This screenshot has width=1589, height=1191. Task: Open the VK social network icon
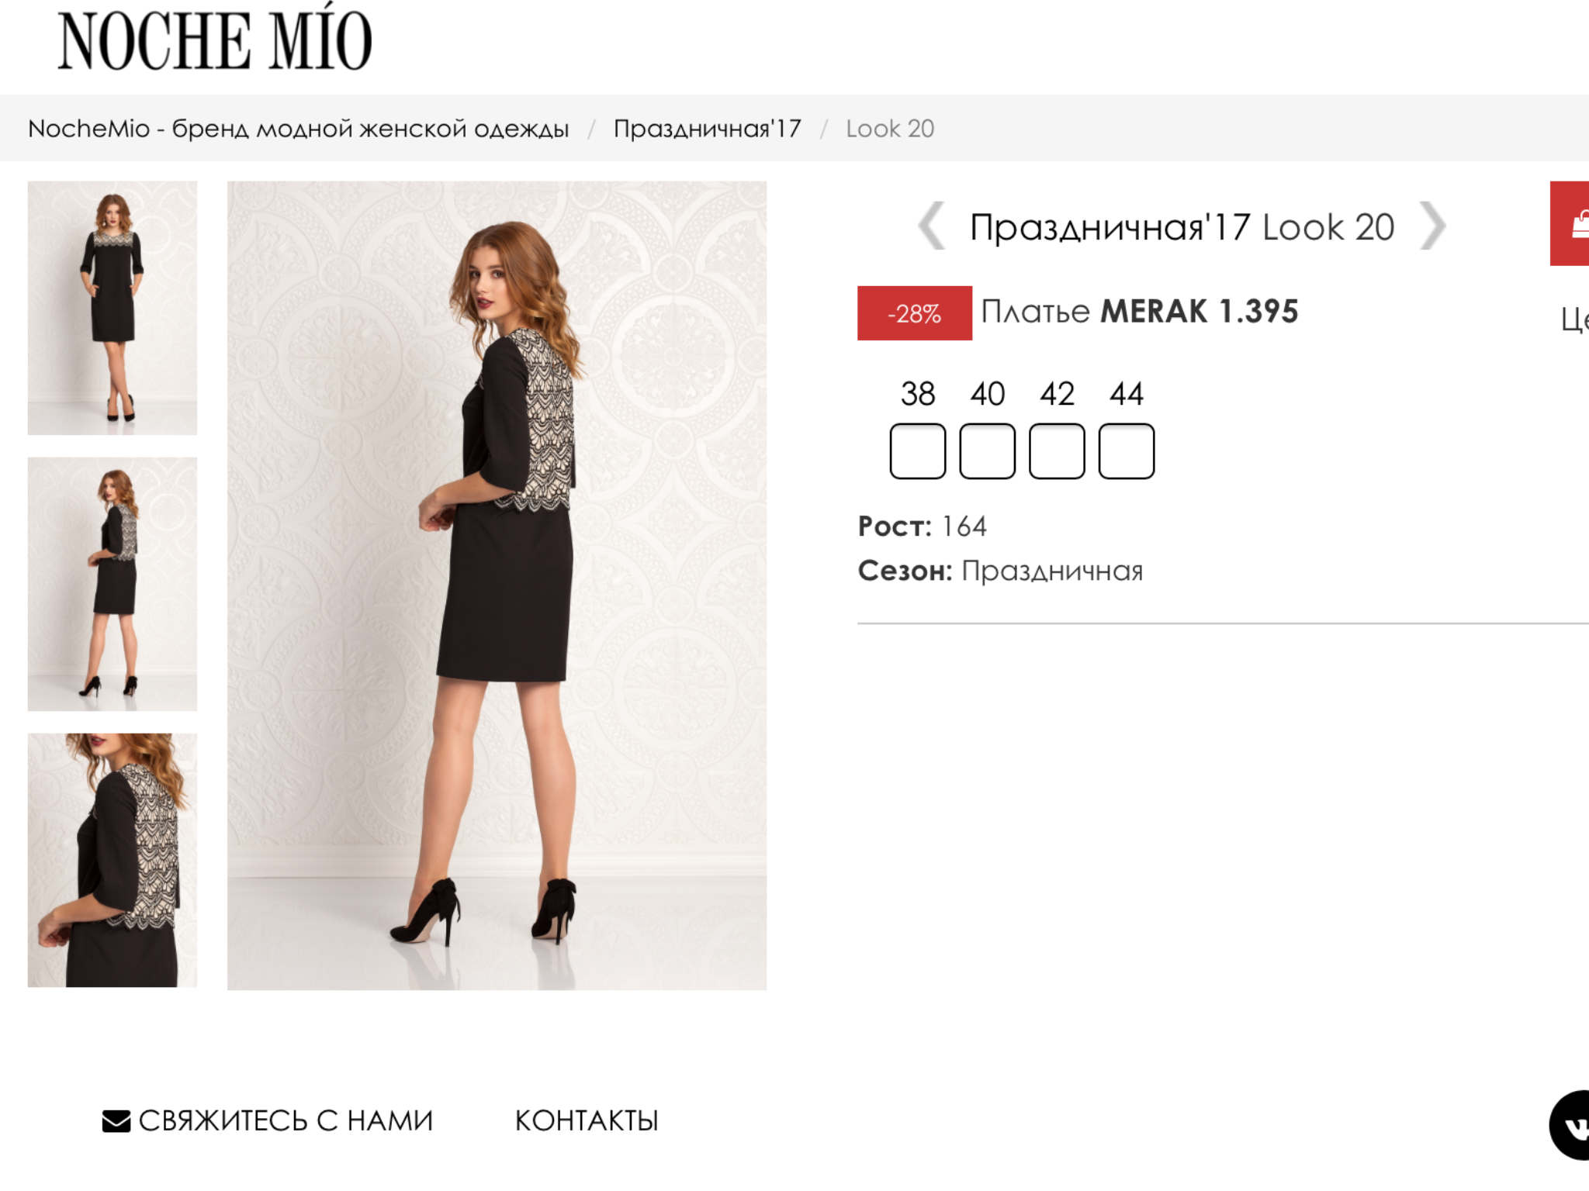[1572, 1125]
